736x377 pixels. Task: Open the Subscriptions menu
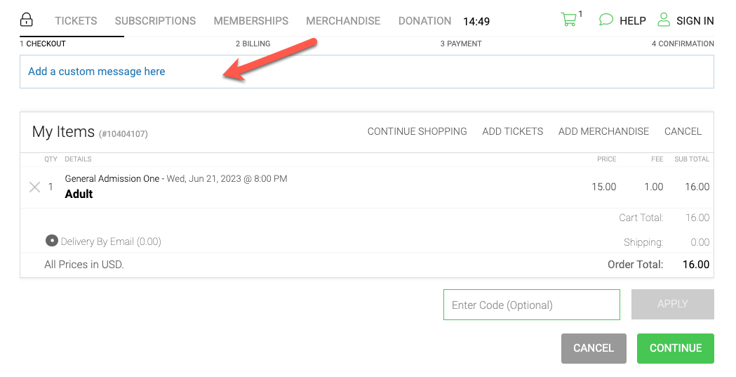click(x=155, y=21)
